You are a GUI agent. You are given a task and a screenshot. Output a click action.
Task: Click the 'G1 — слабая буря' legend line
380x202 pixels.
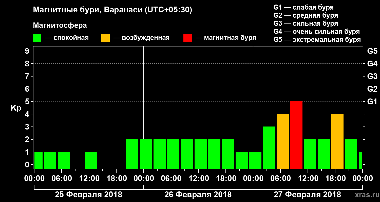click(303, 7)
